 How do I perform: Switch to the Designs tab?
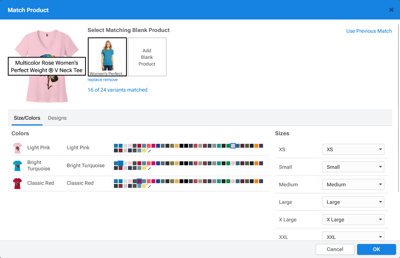tap(57, 118)
